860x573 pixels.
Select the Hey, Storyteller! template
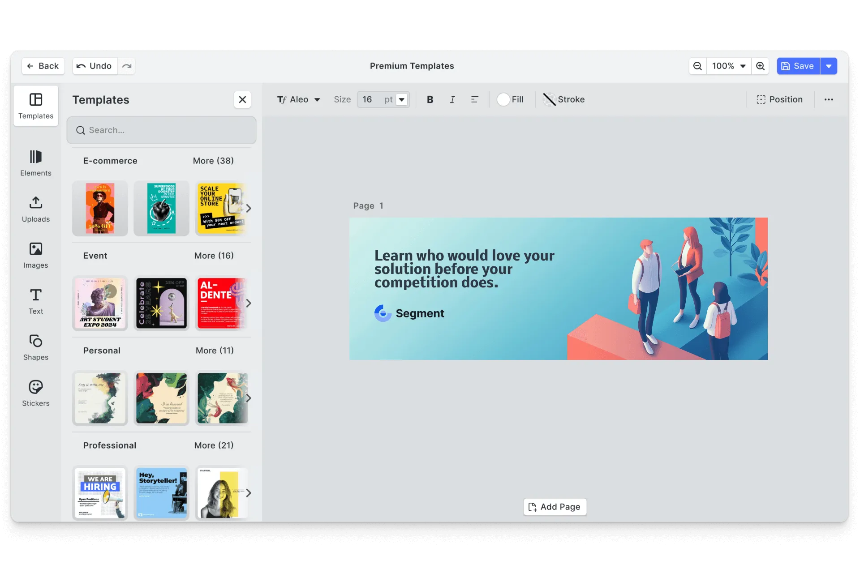161,493
